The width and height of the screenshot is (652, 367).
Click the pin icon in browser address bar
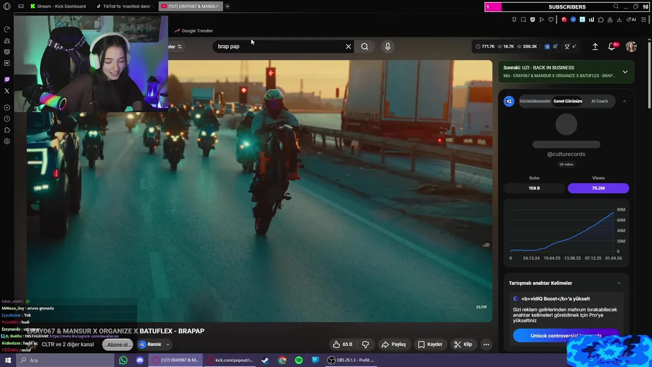click(x=514, y=20)
